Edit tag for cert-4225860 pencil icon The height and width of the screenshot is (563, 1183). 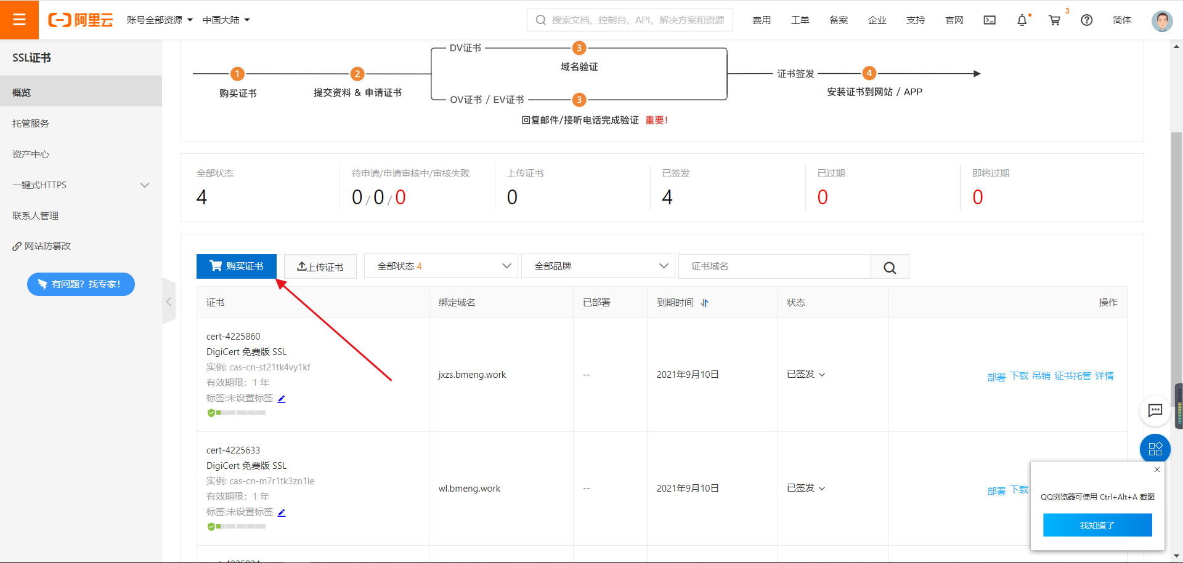pos(282,399)
